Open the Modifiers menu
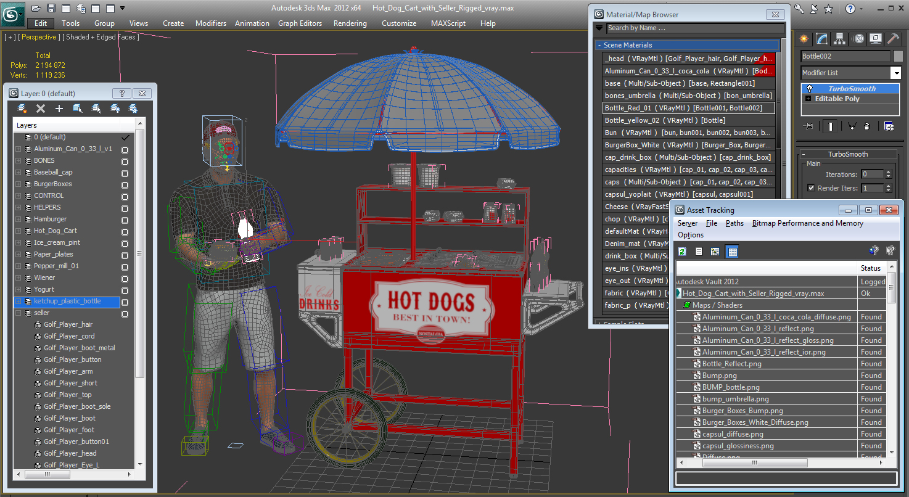 tap(211, 23)
